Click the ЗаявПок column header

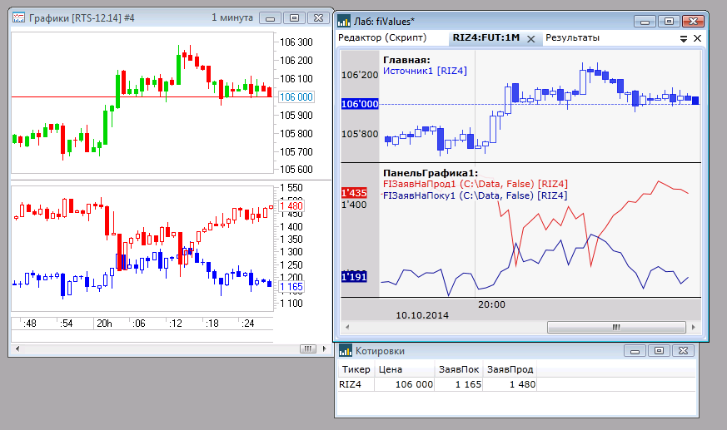tap(458, 369)
